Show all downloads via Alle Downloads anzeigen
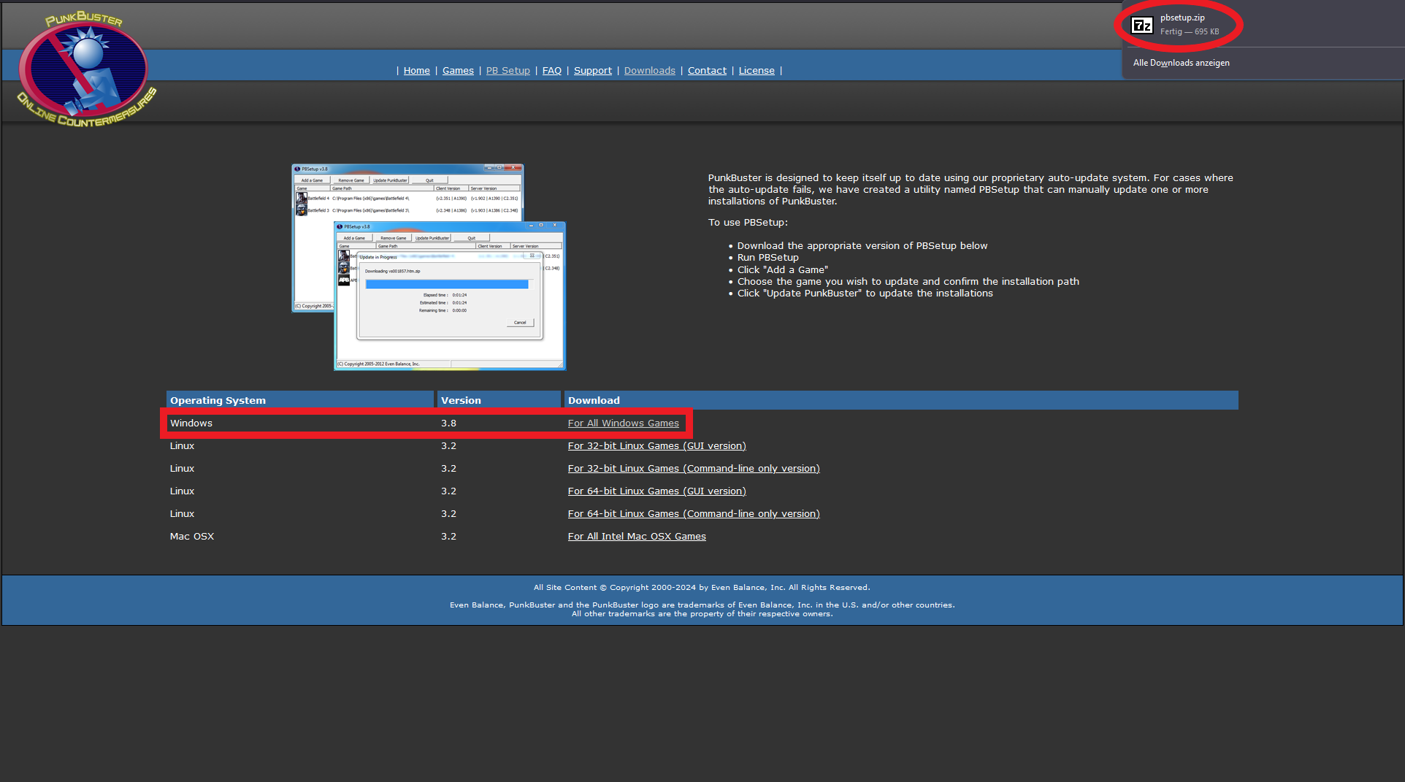1405x782 pixels. [x=1182, y=64]
